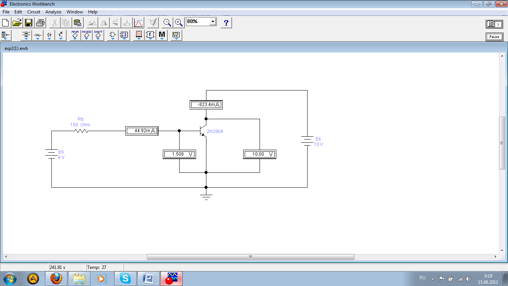The image size is (508, 286).
Task: Select the 2N3904 transistor
Action: [204, 131]
